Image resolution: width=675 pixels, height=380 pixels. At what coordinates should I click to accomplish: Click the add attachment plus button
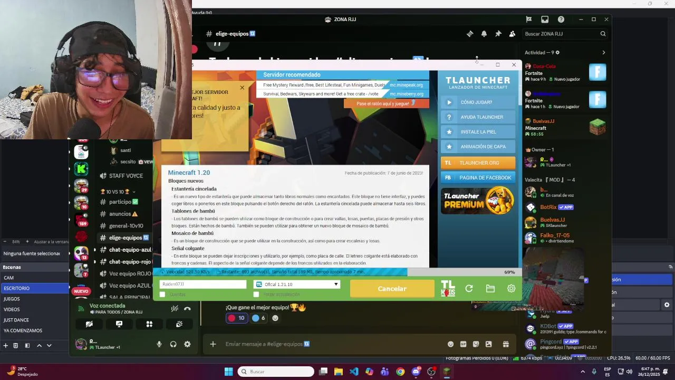[213, 344]
